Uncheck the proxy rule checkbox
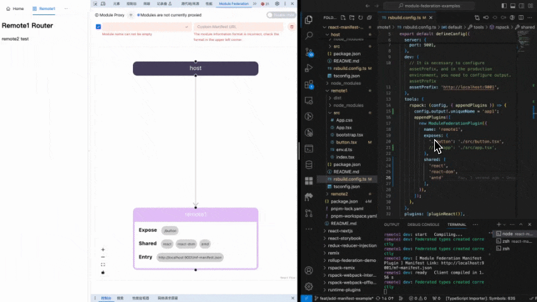The height and width of the screenshot is (302, 537). click(98, 27)
